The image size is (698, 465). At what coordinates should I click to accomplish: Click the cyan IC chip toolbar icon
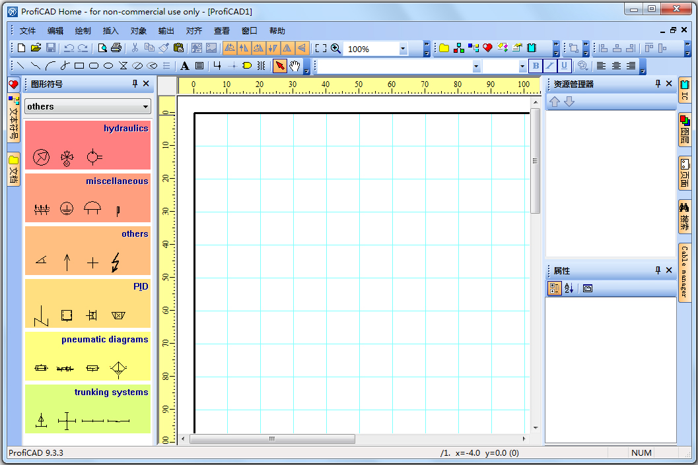532,47
